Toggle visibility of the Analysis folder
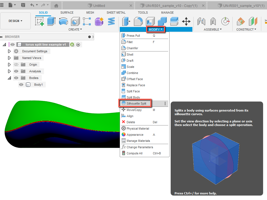 point(16,71)
